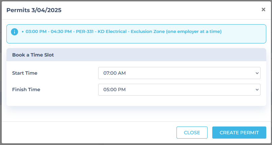Click the Finish Time label
This screenshot has height=145, width=272.
[x=26, y=89]
